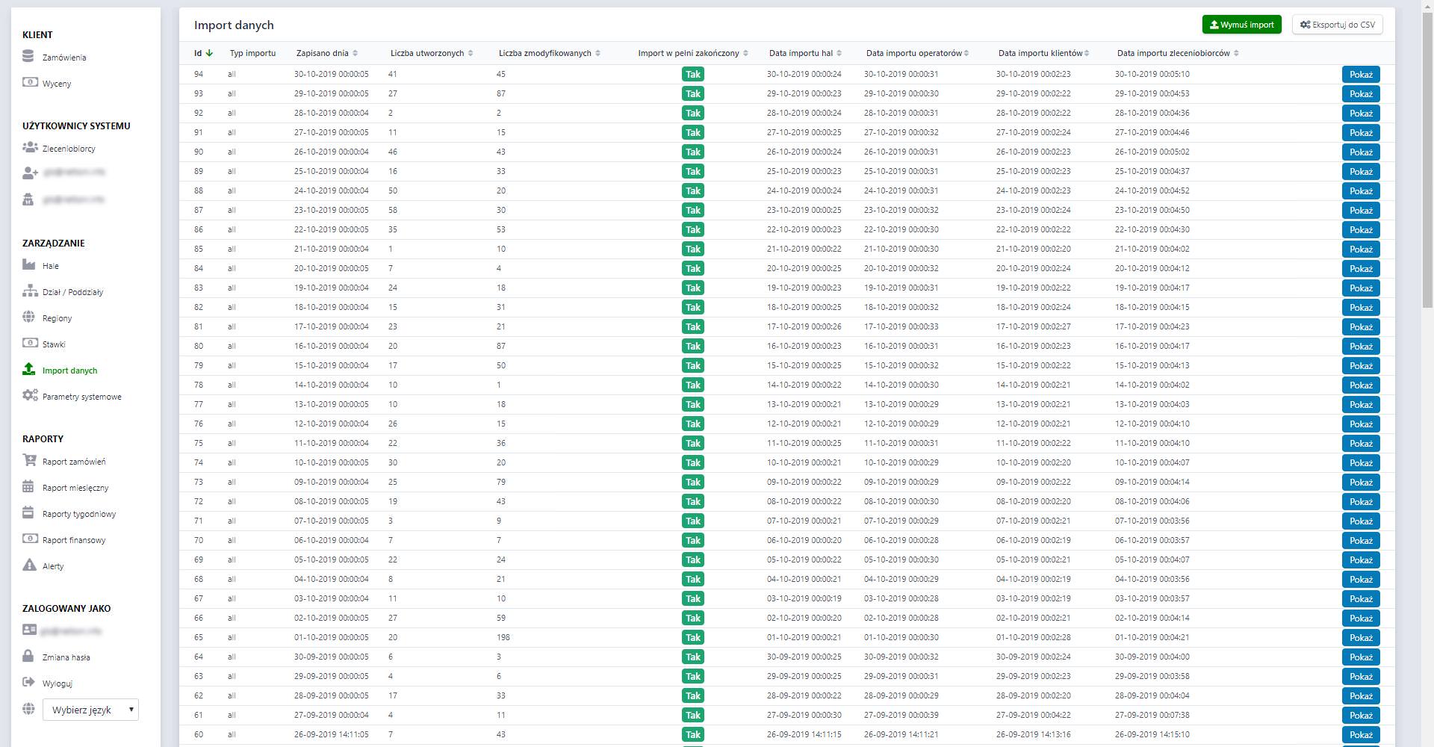Click the Parametry systemowe gears icon

30,396
